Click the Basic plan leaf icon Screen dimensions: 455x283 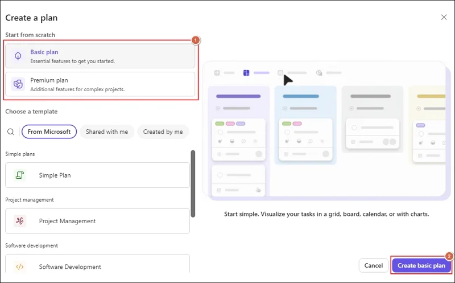click(18, 56)
